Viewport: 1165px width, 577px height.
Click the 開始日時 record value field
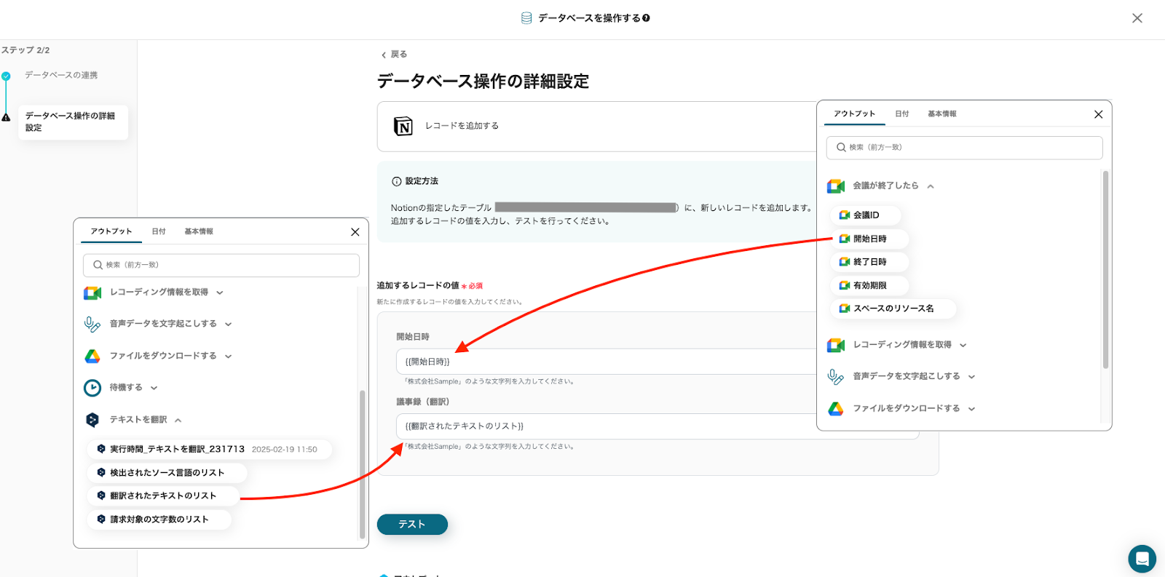604,362
